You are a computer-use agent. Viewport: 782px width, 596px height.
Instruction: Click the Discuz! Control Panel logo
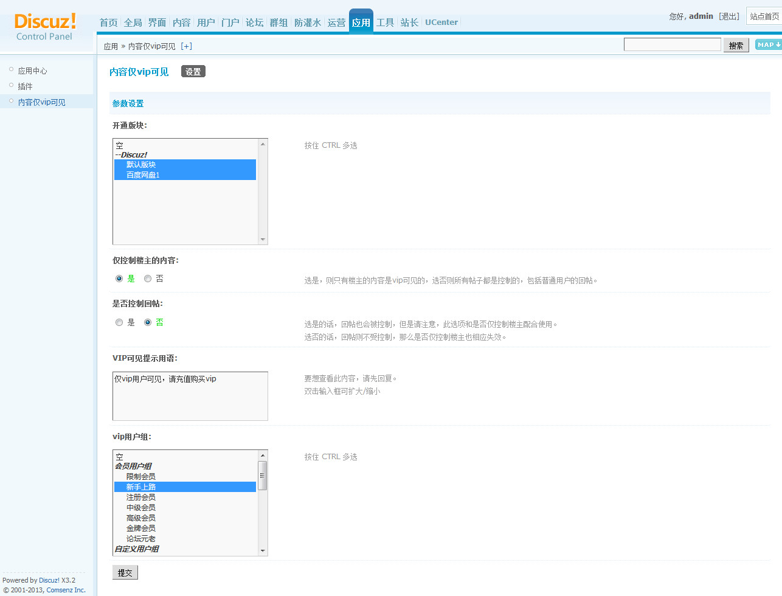[x=45, y=27]
